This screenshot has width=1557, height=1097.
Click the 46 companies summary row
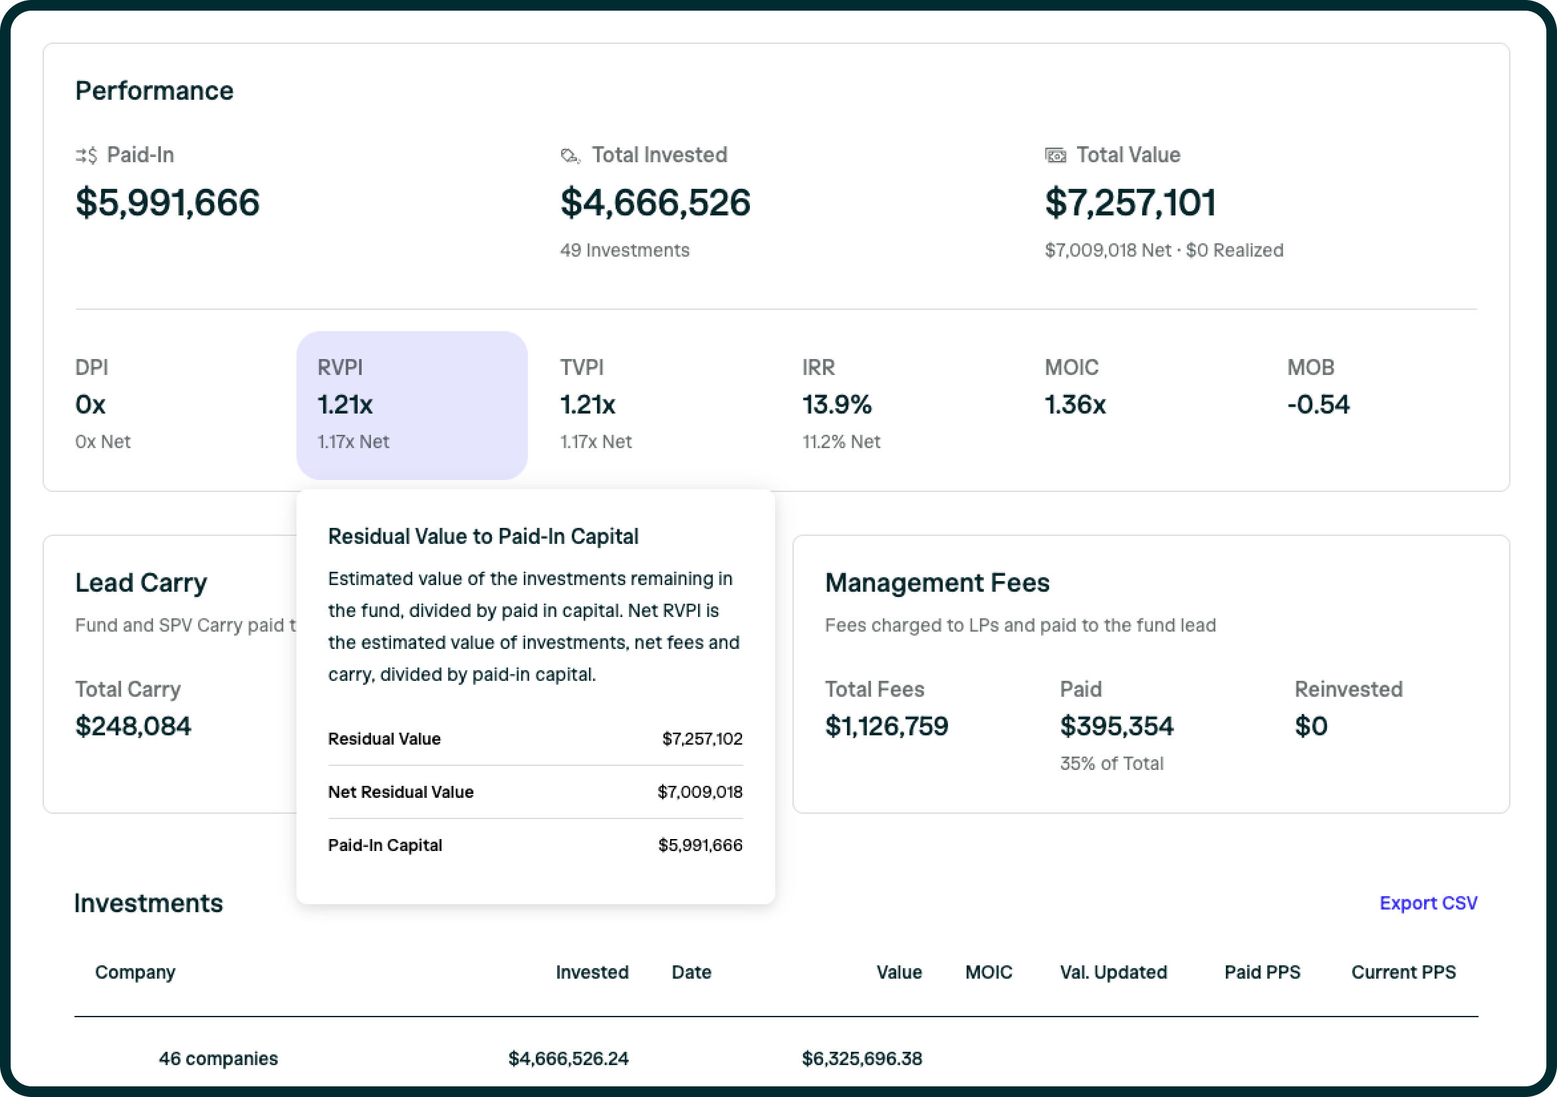(218, 1058)
